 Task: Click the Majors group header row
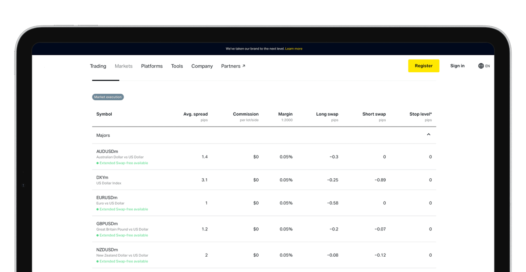click(264, 135)
